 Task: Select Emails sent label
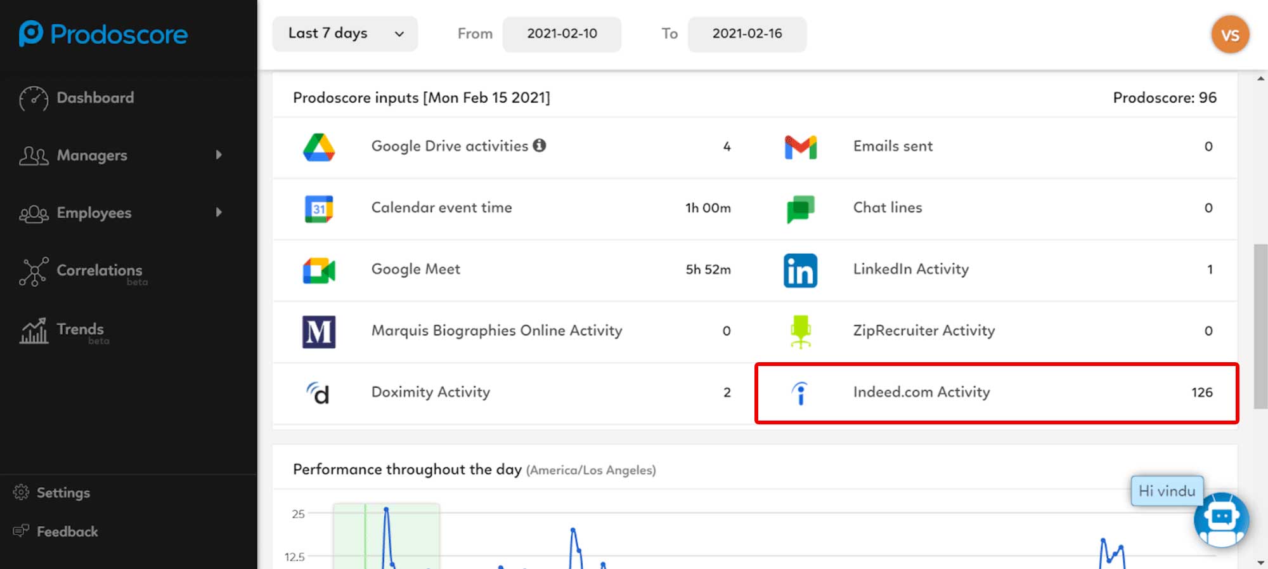coord(893,146)
